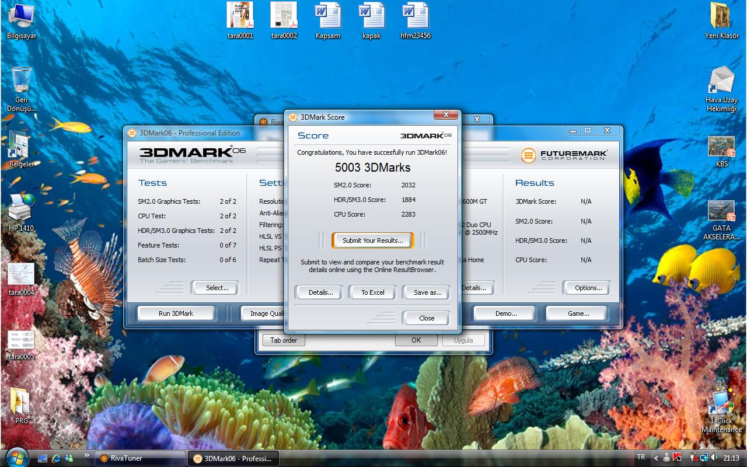Viewport: 747px width, 467px height.
Task: Select the 1-Click Maintenance shortcut
Action: coord(722,409)
